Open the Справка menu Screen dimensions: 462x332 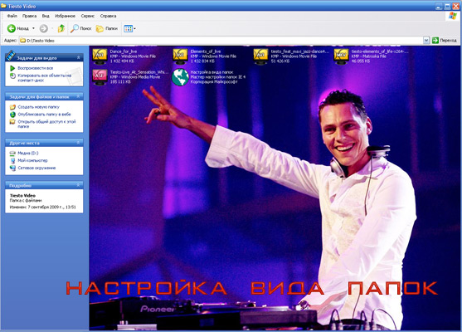point(108,16)
